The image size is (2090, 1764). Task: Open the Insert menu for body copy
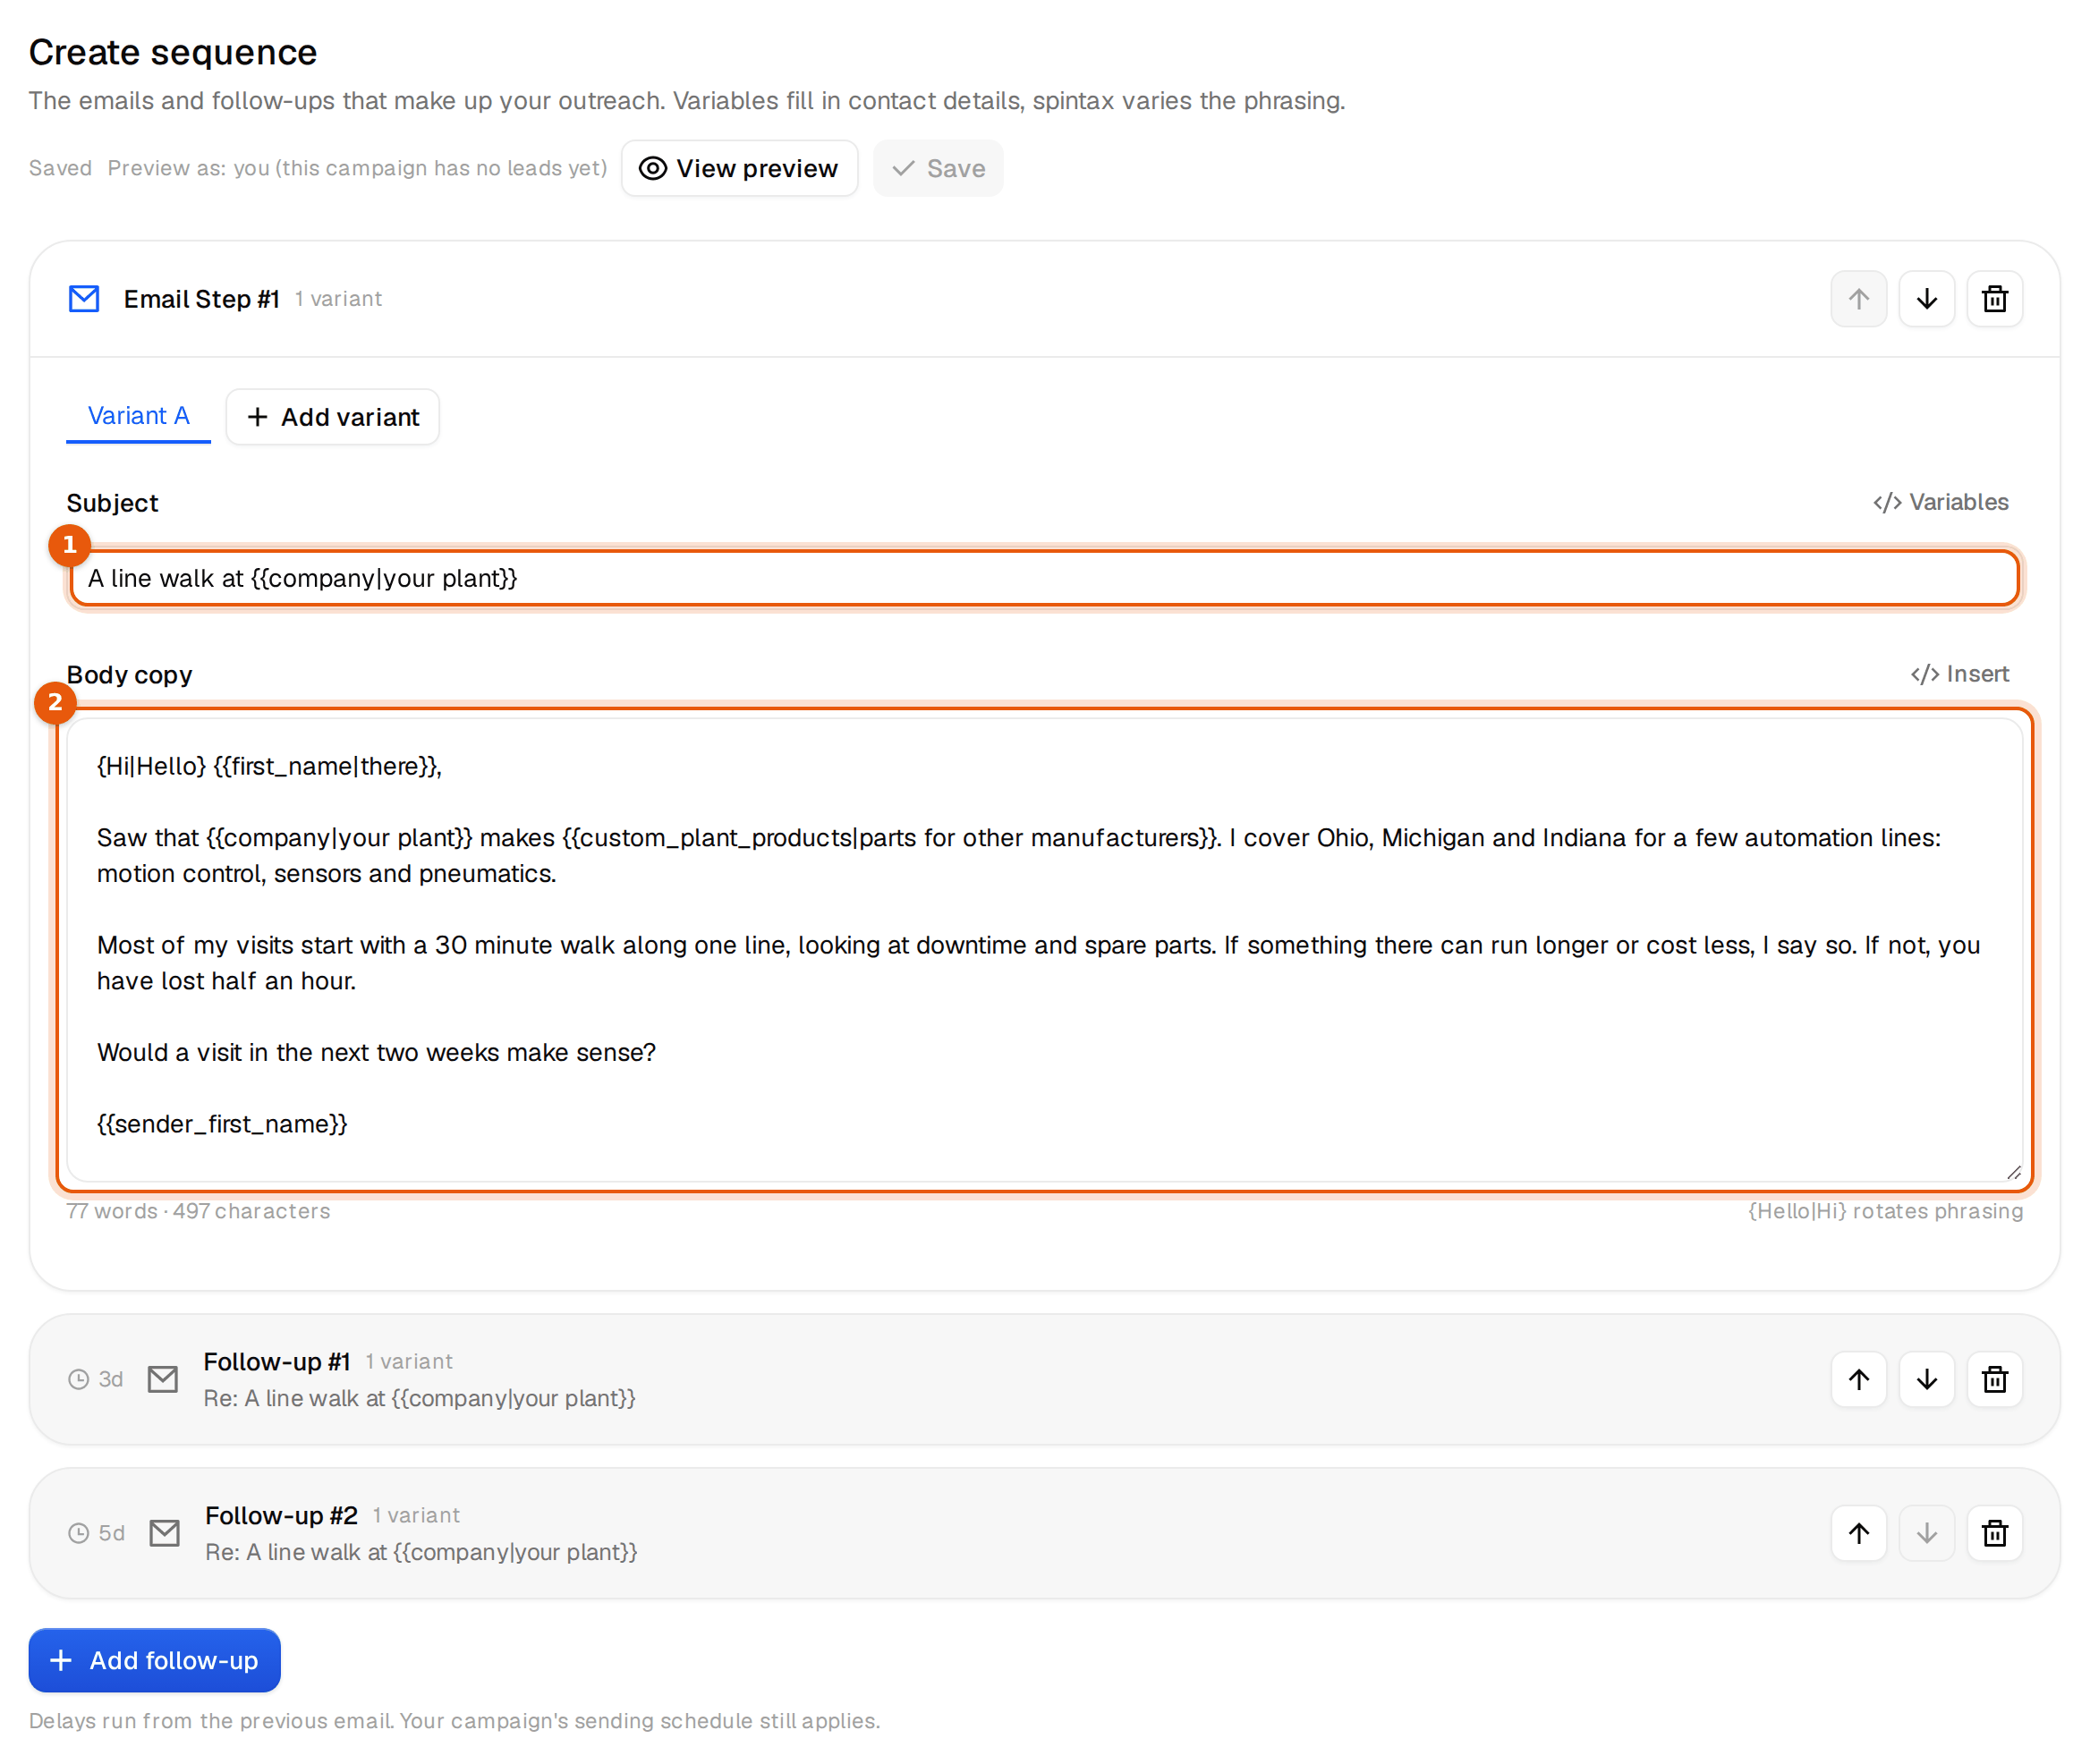[x=1959, y=674]
